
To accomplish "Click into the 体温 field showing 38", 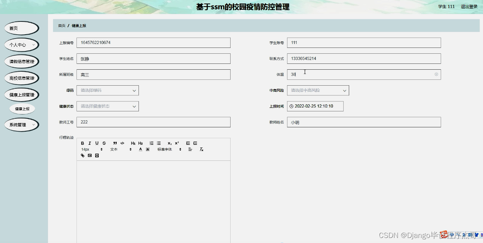I will (364, 74).
